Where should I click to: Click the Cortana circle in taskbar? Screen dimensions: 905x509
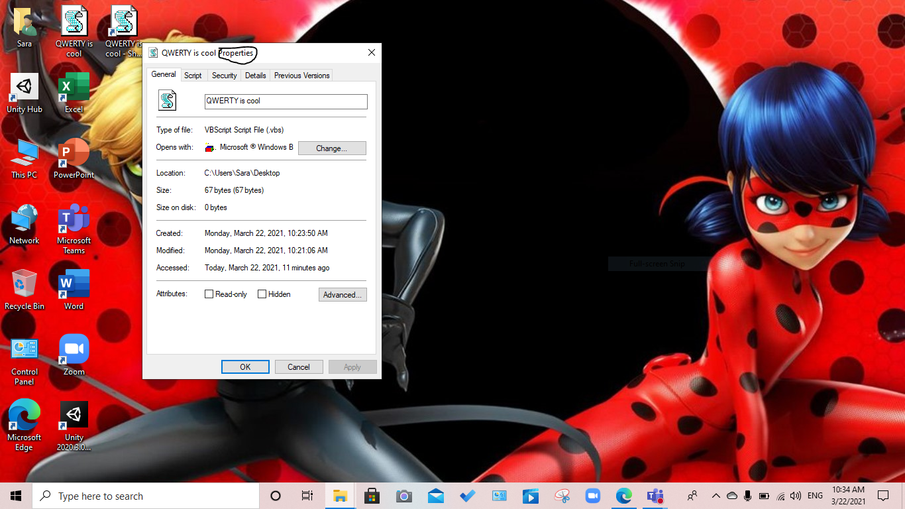[276, 496]
